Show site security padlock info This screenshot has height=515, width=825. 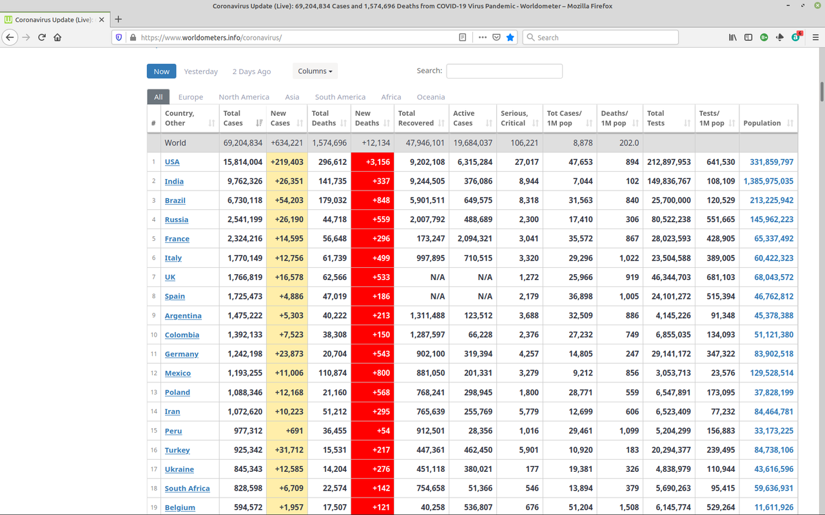[x=133, y=37]
